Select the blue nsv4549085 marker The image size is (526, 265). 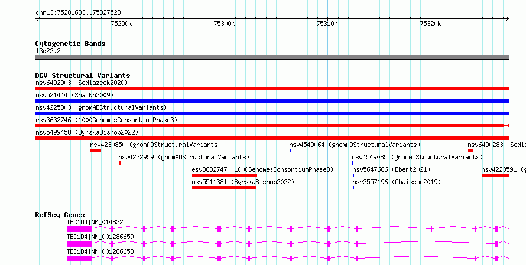353,163
